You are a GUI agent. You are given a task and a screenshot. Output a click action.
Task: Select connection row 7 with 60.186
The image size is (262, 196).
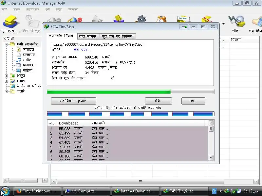pos(128,156)
